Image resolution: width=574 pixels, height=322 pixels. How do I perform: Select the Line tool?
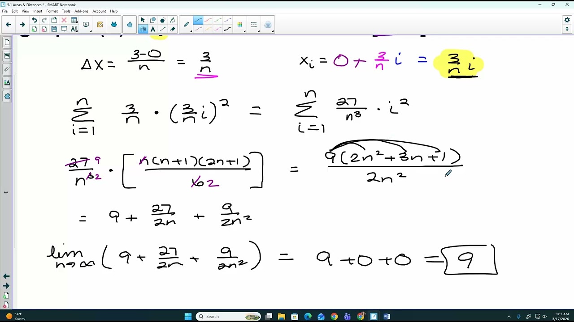click(x=163, y=29)
